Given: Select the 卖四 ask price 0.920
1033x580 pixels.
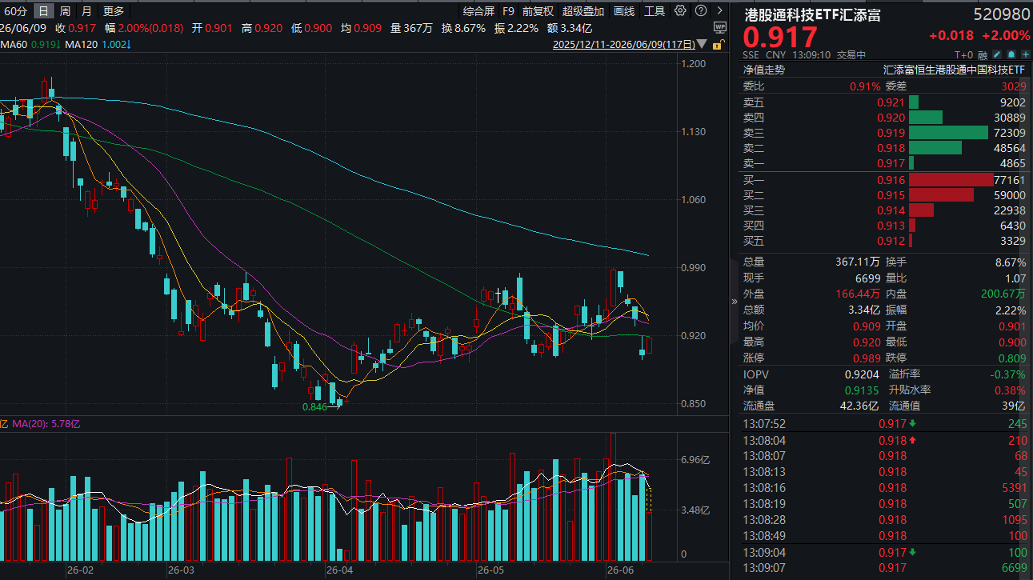Looking at the screenshot, I should (891, 118).
